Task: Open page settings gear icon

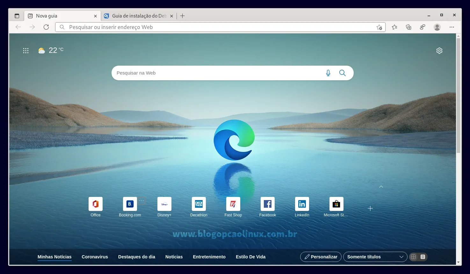Action: (x=439, y=51)
